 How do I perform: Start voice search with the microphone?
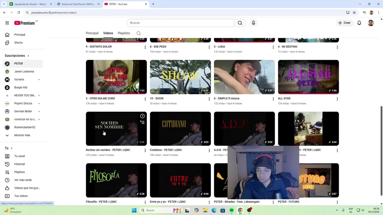pyautogui.click(x=253, y=23)
